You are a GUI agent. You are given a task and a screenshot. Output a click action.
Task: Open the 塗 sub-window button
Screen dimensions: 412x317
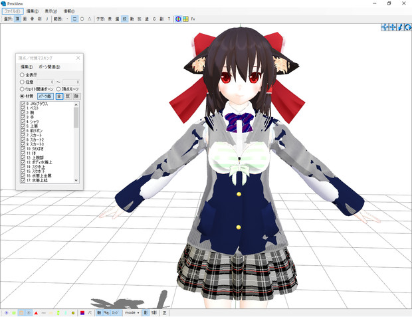[147, 19]
